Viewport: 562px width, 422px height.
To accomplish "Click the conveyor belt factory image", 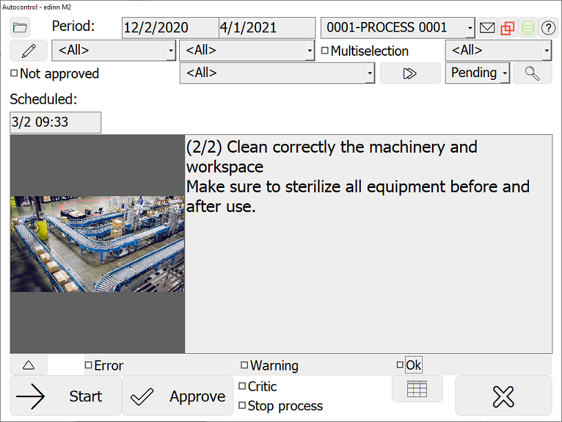I will click(97, 244).
